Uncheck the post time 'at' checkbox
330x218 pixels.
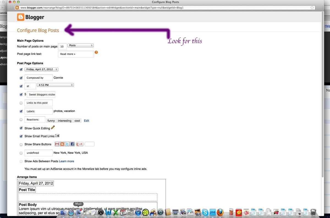coord(21,86)
